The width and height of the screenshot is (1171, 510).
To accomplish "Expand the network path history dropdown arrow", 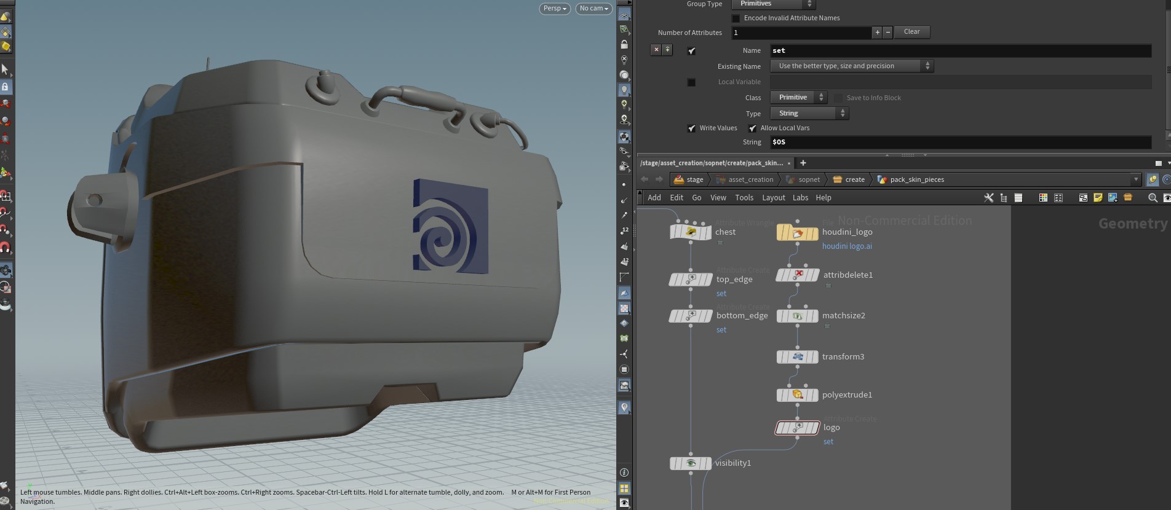I will [1136, 179].
